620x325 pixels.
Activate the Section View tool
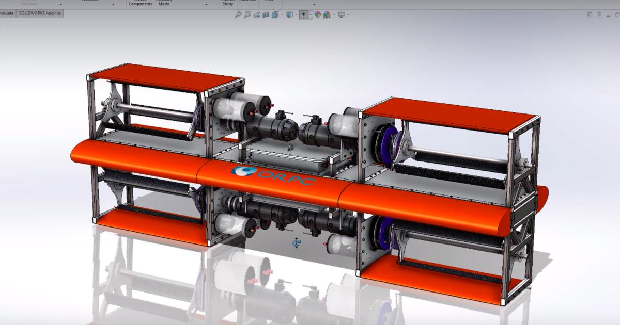click(x=266, y=15)
